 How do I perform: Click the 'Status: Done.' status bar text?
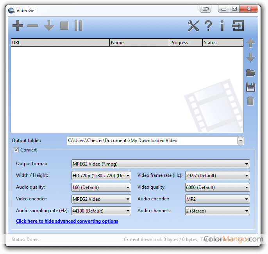click(25, 240)
